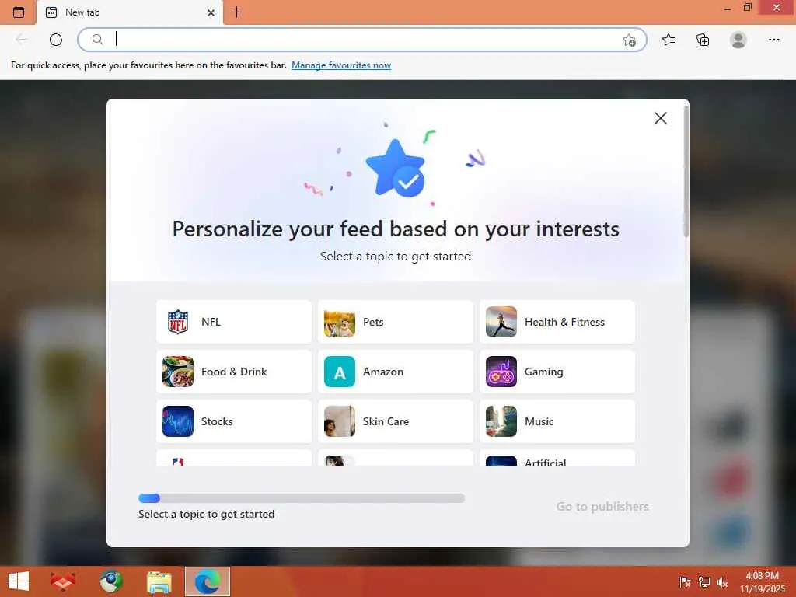The width and height of the screenshot is (796, 597).
Task: Click the Food & Drink thumbnail
Action: click(178, 372)
